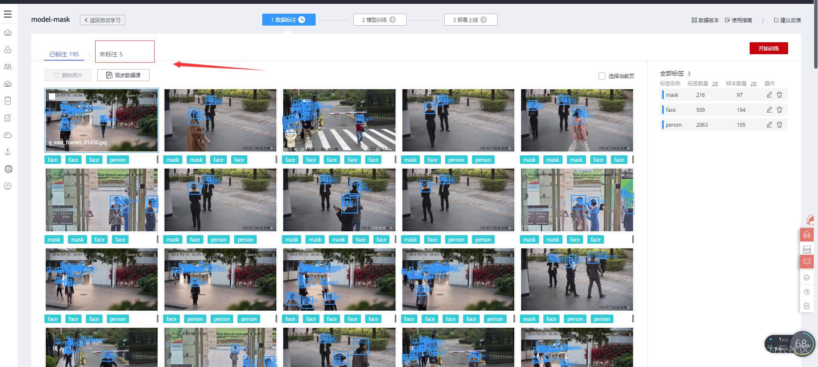Delete the face label
818x367 pixels.
[x=780, y=110]
